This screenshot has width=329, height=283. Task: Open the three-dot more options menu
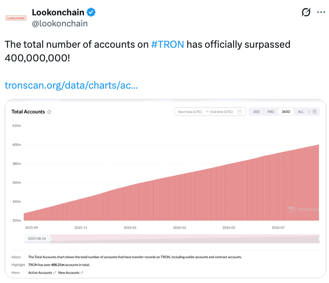(x=321, y=12)
